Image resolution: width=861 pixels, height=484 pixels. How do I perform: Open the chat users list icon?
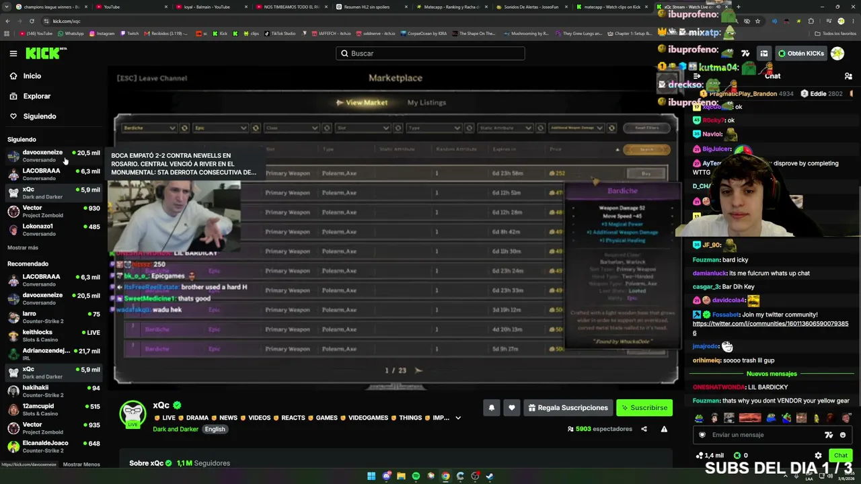point(848,76)
